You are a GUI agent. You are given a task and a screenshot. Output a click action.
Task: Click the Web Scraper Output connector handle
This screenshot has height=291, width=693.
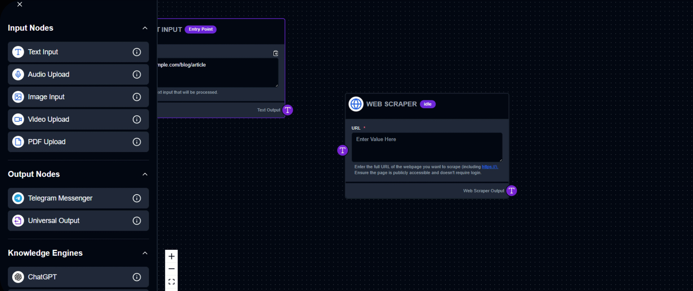(x=511, y=191)
